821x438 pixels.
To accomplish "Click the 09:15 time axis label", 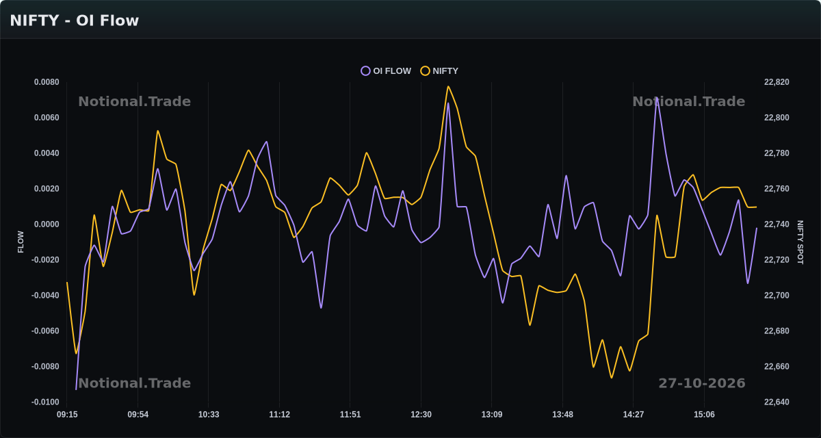I will click(67, 415).
